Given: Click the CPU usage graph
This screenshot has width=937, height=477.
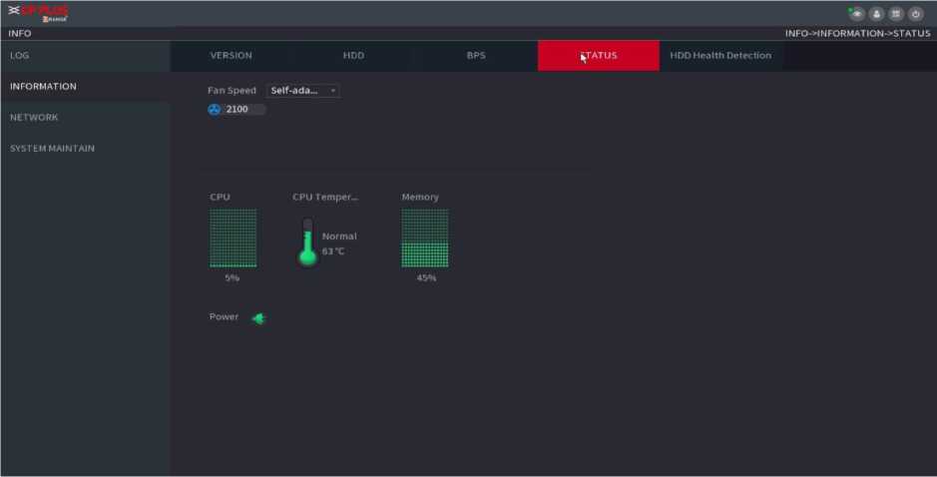Looking at the screenshot, I should pos(233,238).
